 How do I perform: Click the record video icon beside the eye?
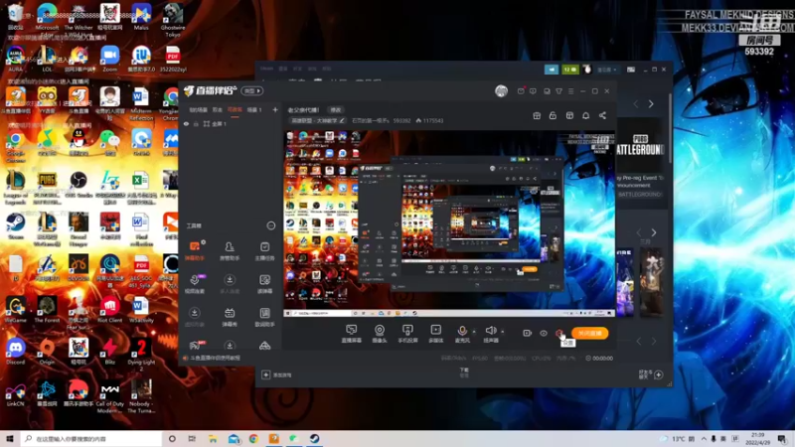(x=527, y=333)
